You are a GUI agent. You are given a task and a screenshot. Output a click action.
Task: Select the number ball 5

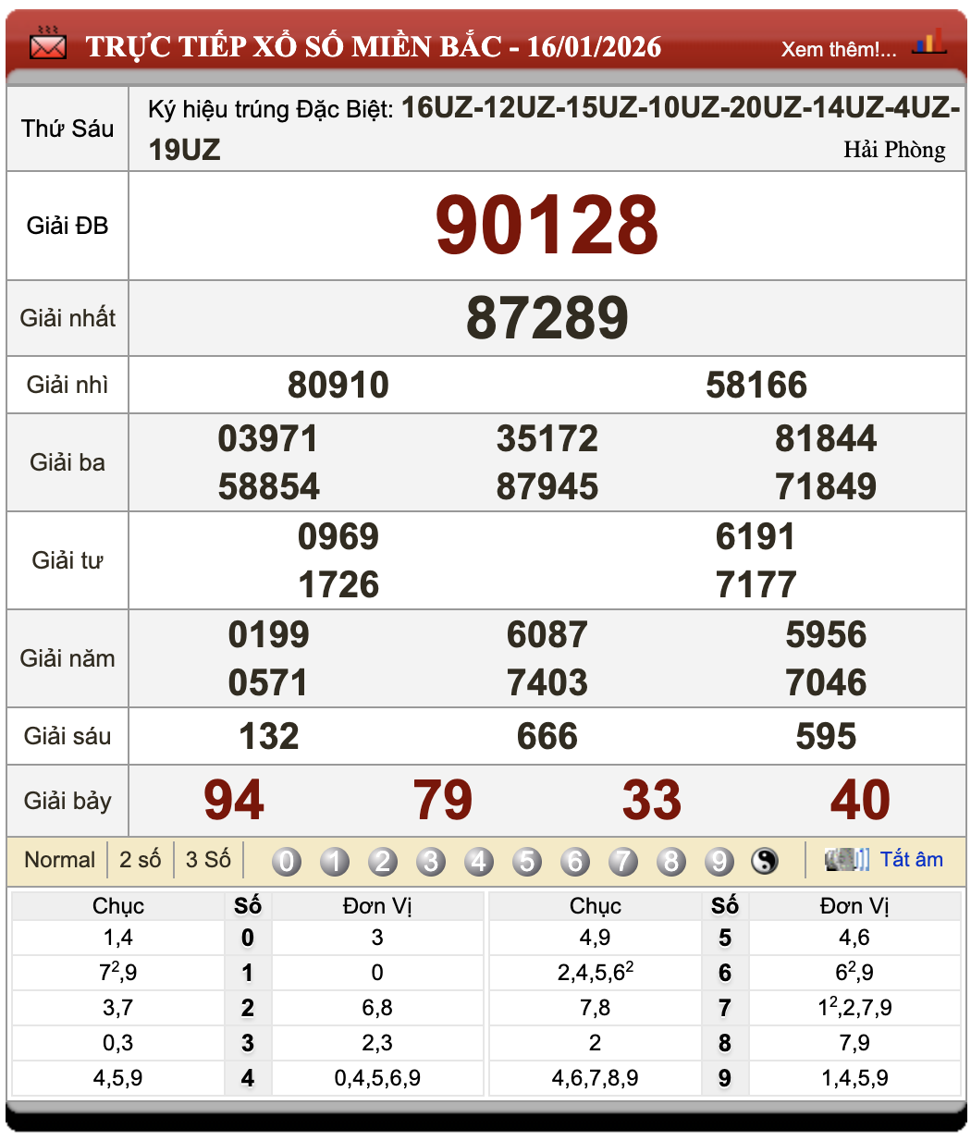527,859
